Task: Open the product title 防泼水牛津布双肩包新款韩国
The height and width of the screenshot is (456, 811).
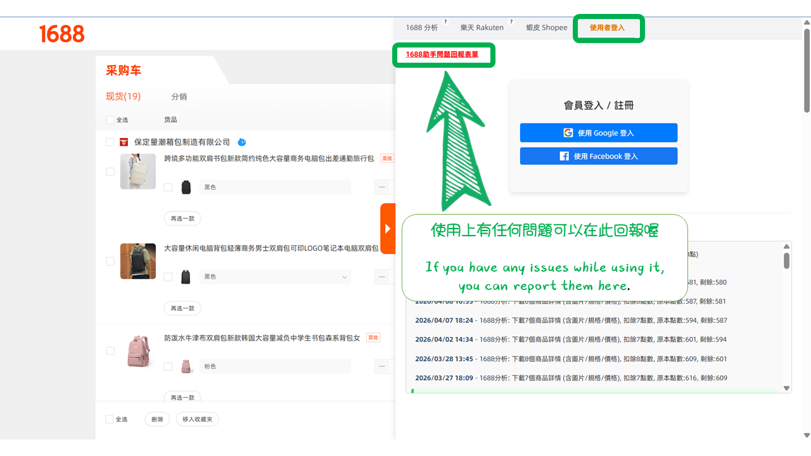Action: pyautogui.click(x=262, y=338)
